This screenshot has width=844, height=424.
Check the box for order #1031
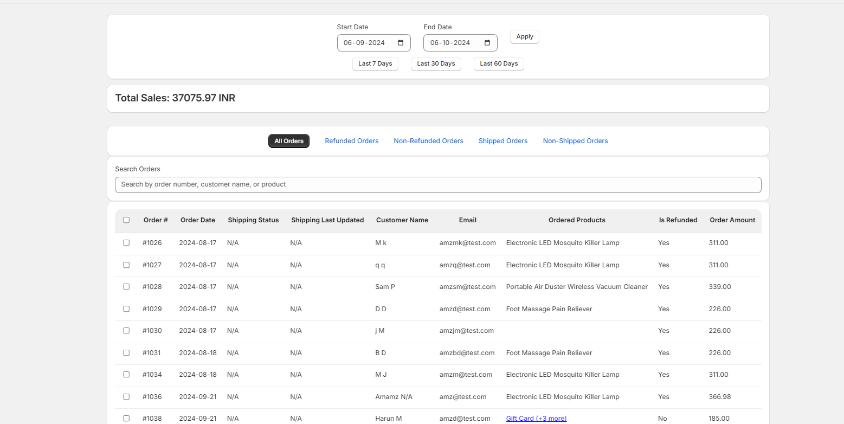126,353
